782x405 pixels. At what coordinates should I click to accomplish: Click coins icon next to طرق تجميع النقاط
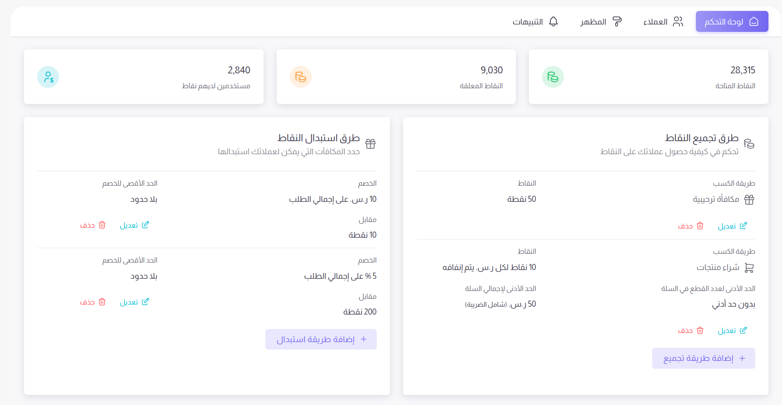(749, 144)
